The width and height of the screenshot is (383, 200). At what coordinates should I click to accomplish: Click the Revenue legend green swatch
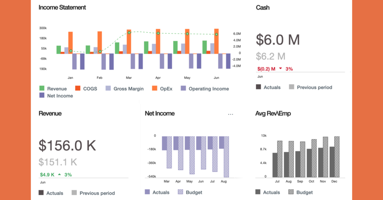(42, 89)
